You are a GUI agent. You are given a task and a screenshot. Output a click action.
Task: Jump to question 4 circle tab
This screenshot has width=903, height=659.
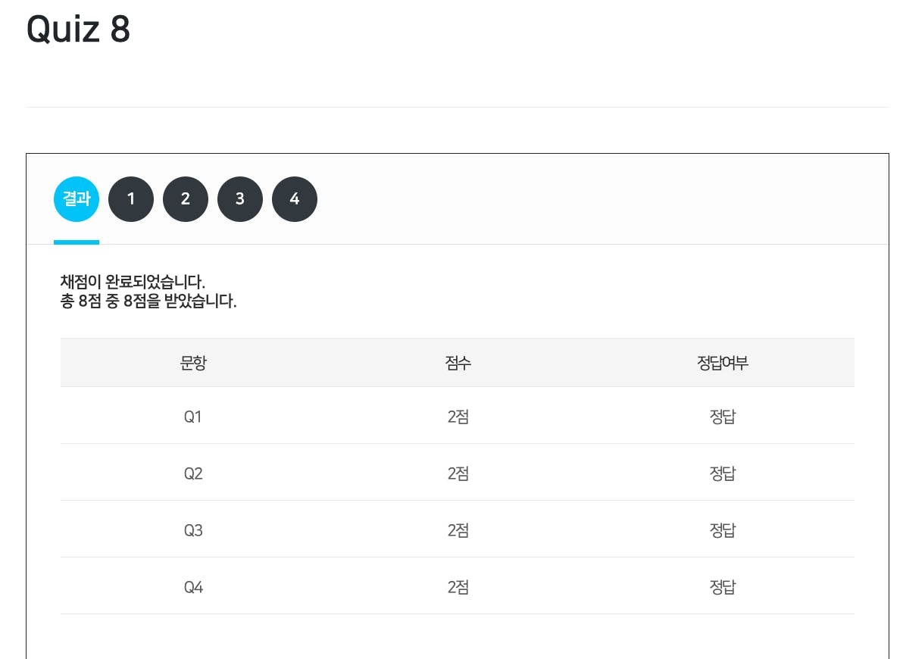(x=295, y=199)
